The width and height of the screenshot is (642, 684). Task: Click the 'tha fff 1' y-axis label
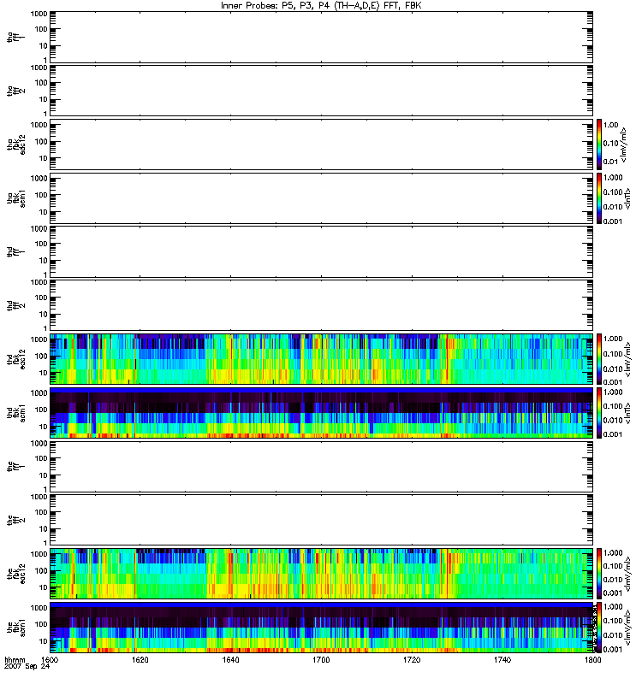pyautogui.click(x=15, y=38)
